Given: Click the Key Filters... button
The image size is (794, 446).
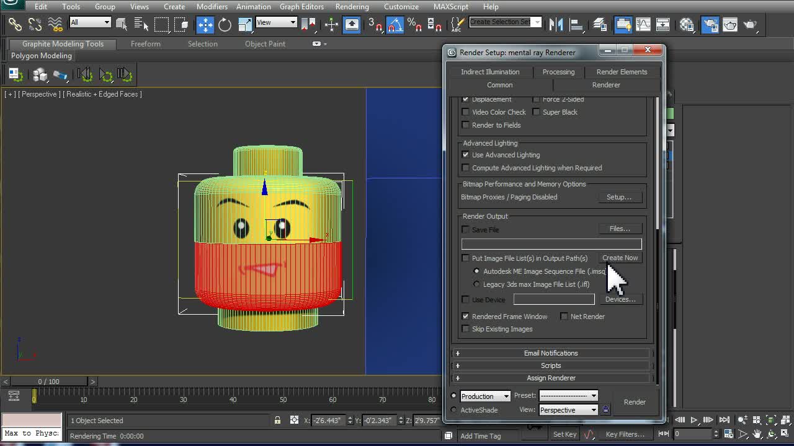Looking at the screenshot, I should (x=625, y=434).
